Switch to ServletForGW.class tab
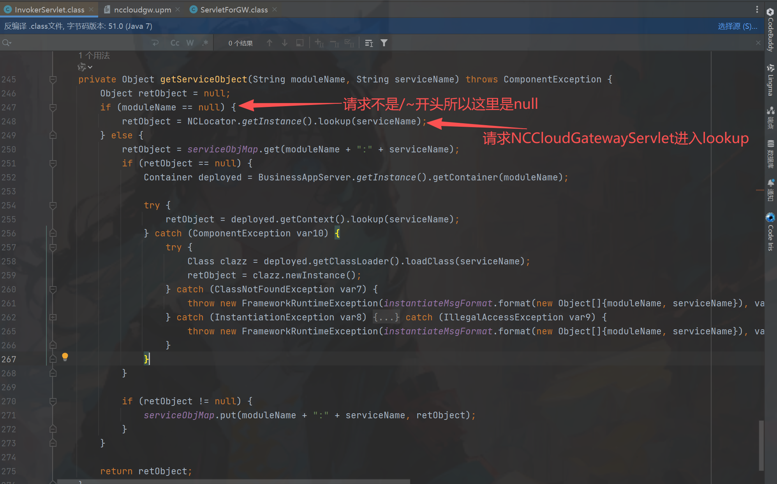The width and height of the screenshot is (777, 484). point(234,10)
